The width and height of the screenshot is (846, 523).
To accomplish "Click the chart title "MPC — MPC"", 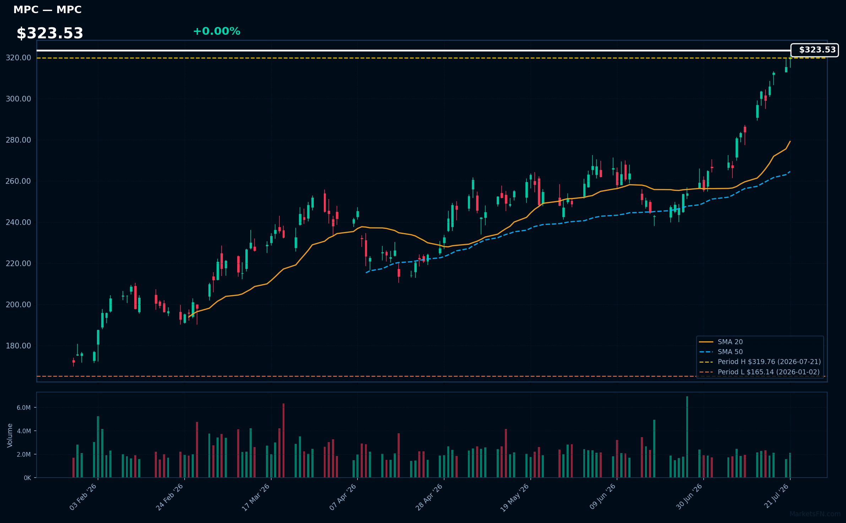I will 47,10.
